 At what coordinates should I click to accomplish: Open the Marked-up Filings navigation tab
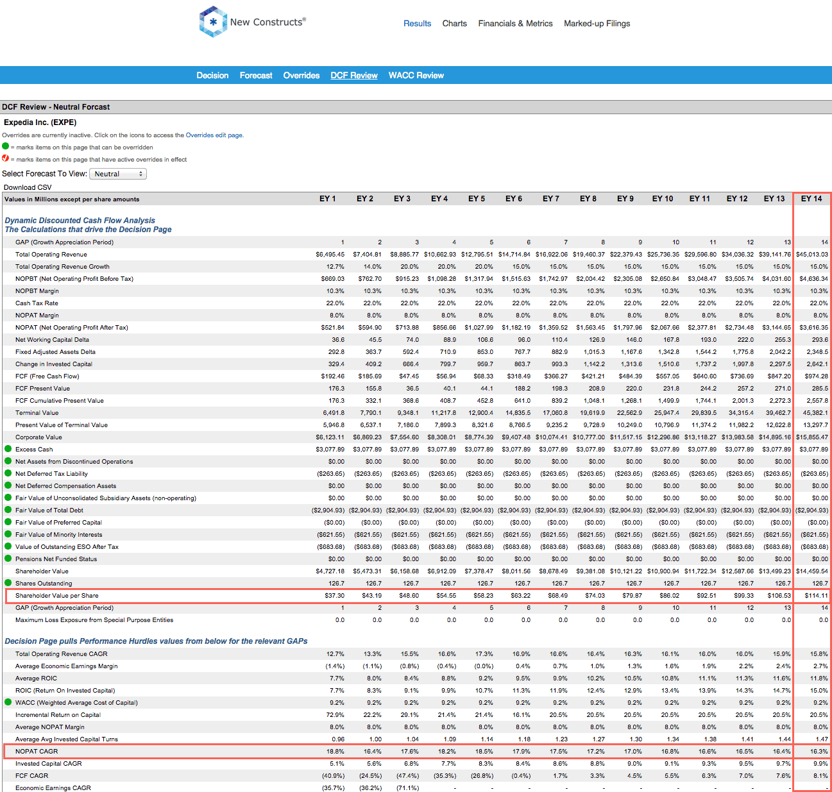click(597, 24)
